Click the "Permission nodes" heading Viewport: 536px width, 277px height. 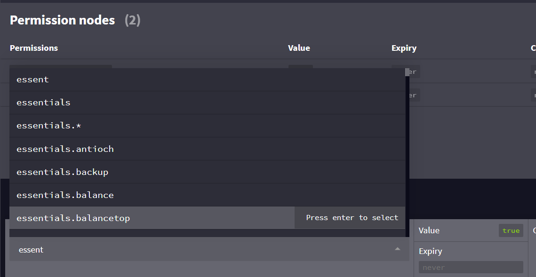pos(62,20)
